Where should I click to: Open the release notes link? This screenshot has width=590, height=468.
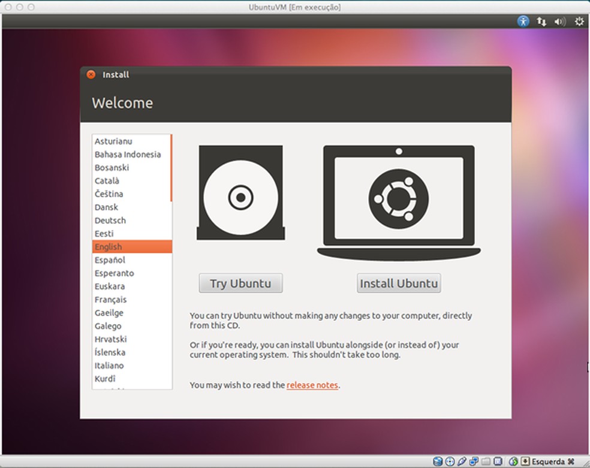pos(312,385)
